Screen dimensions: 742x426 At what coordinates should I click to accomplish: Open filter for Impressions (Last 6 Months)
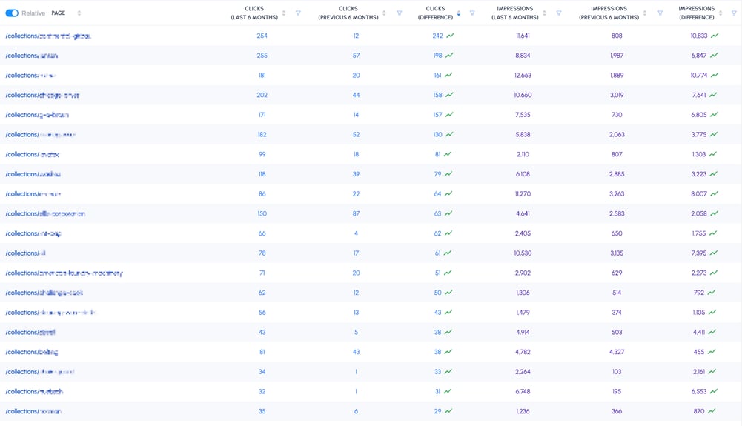[x=559, y=13]
